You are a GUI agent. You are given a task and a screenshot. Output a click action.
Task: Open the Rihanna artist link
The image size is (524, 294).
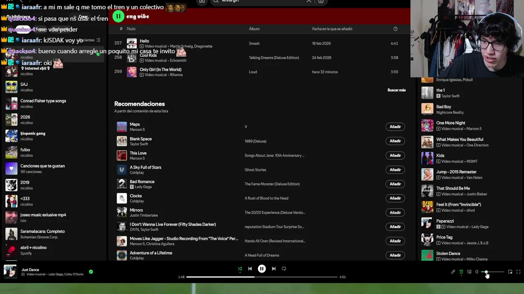point(176,75)
